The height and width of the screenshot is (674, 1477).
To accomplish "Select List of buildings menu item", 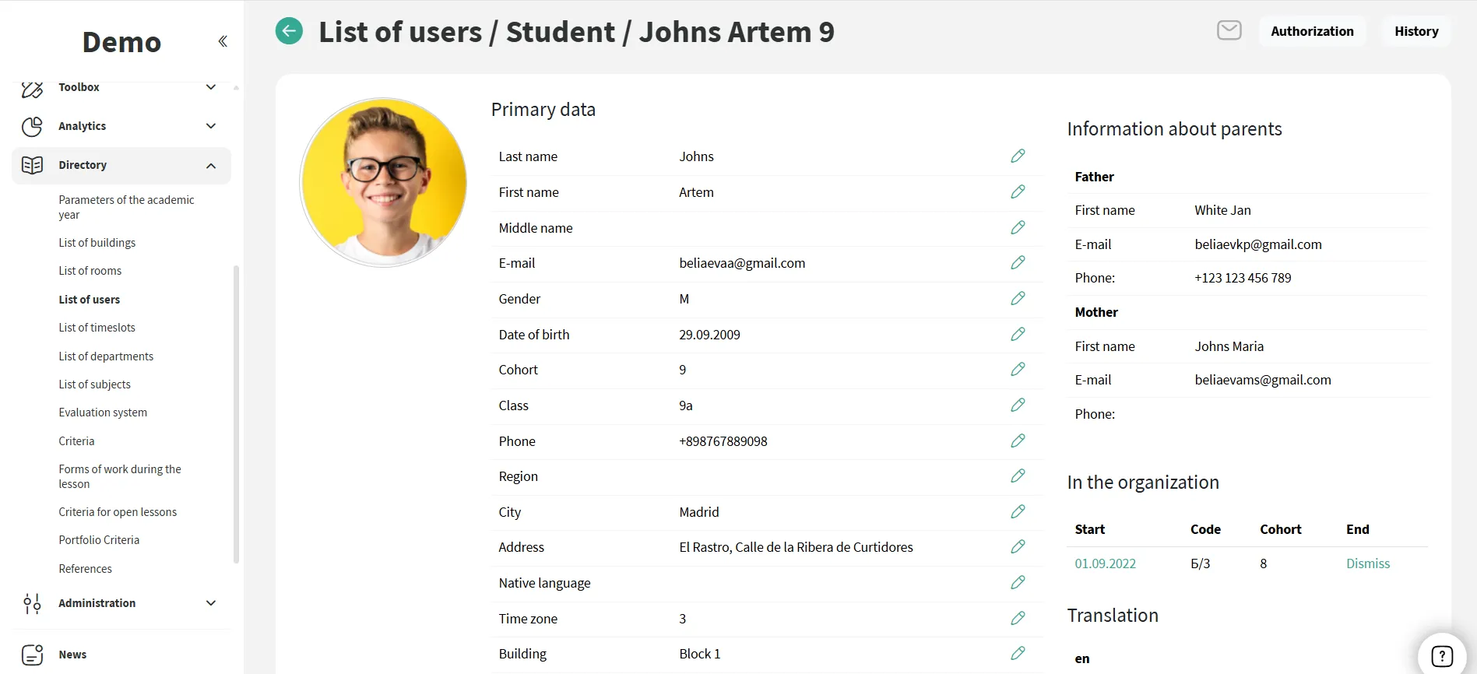I will 97,243.
